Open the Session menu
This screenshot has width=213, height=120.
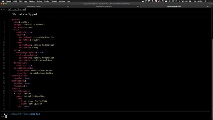click(32, 1)
